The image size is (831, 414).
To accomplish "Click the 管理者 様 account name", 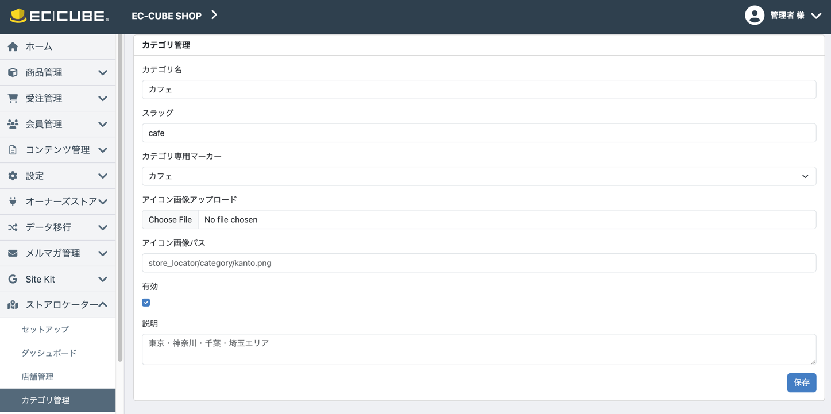I will pyautogui.click(x=787, y=16).
